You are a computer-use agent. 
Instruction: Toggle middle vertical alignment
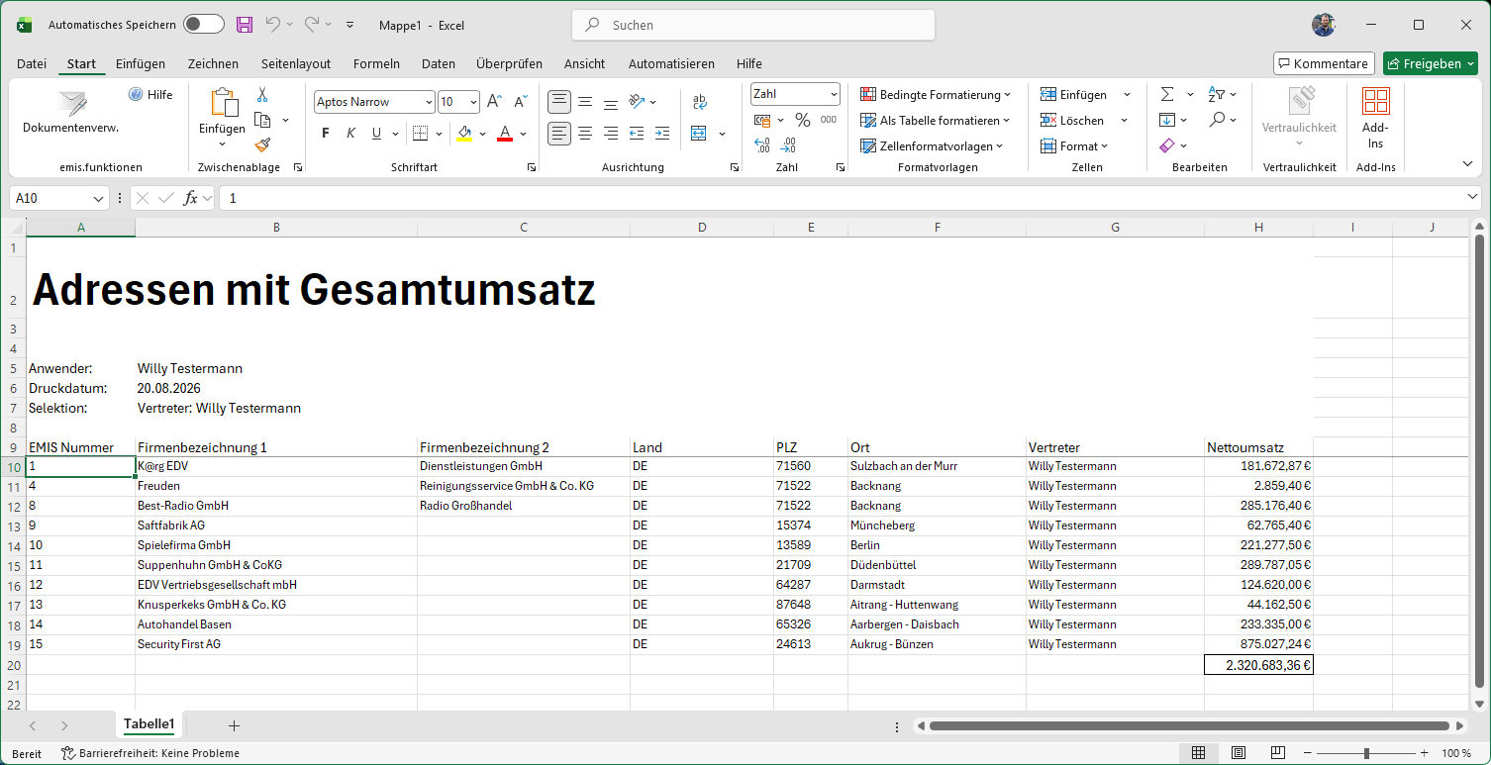[x=585, y=102]
